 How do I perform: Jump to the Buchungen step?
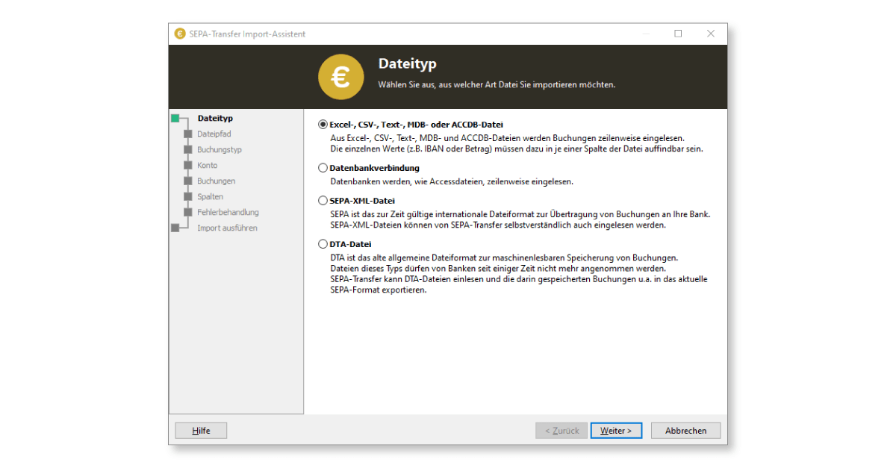point(217,181)
